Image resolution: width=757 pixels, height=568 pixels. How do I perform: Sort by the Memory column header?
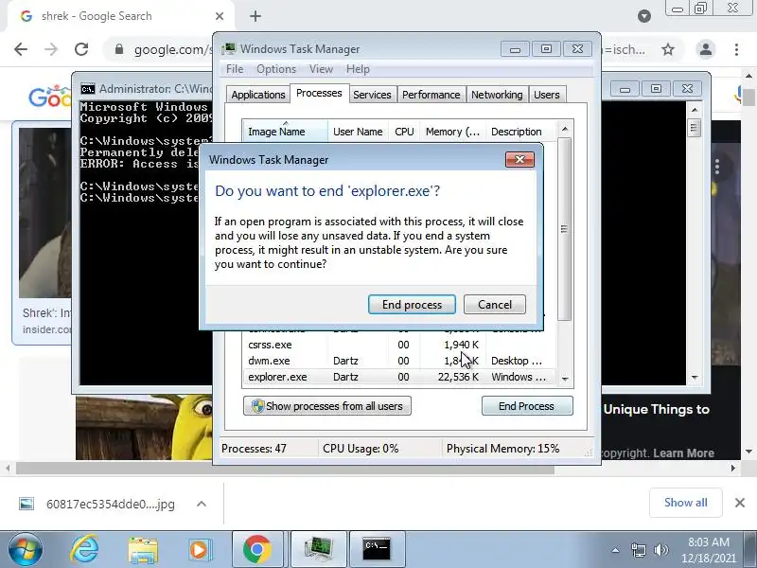coord(452,132)
